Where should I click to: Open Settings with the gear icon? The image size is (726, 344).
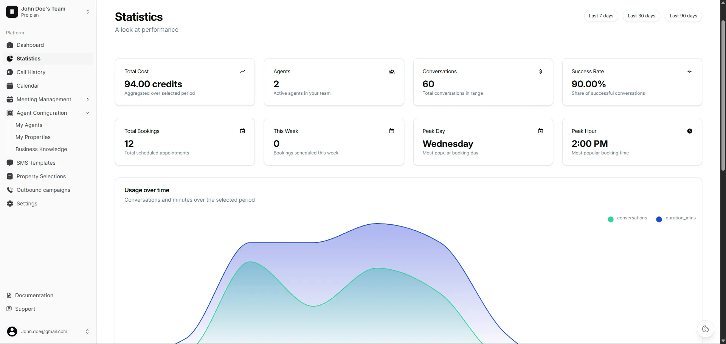click(10, 204)
